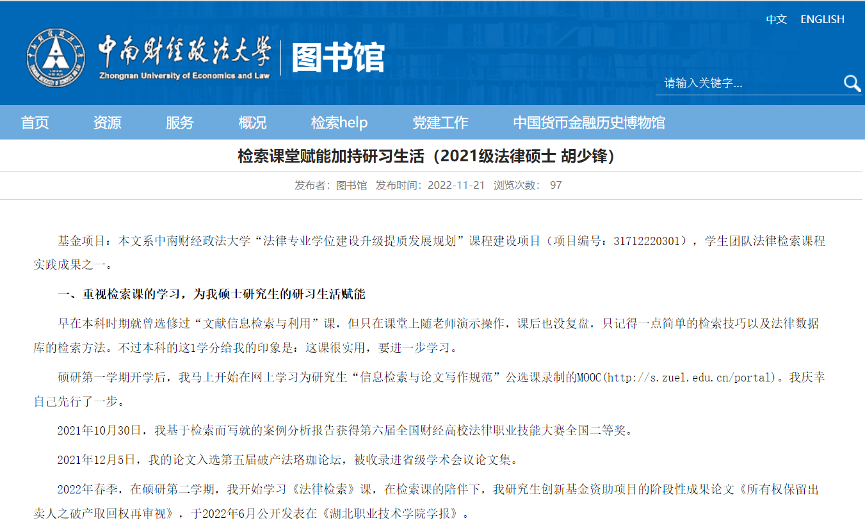This screenshot has height=528, width=865.
Task: Open the 党建工作 navigation item
Action: [x=440, y=122]
